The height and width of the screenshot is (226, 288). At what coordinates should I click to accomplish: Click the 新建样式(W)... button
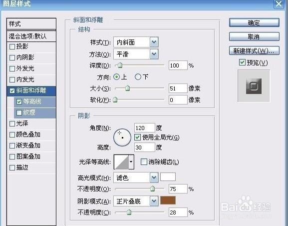click(x=254, y=50)
